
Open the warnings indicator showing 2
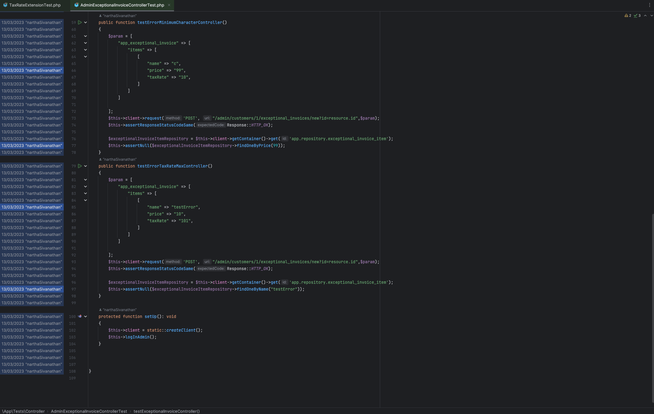tap(628, 16)
